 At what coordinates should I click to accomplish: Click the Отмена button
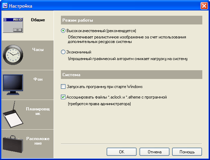(x=154, y=152)
